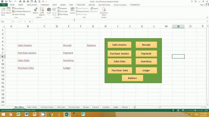This screenshot has width=209, height=117.
Task: Switch to Page Layout view
Action: (x=178, y=110)
